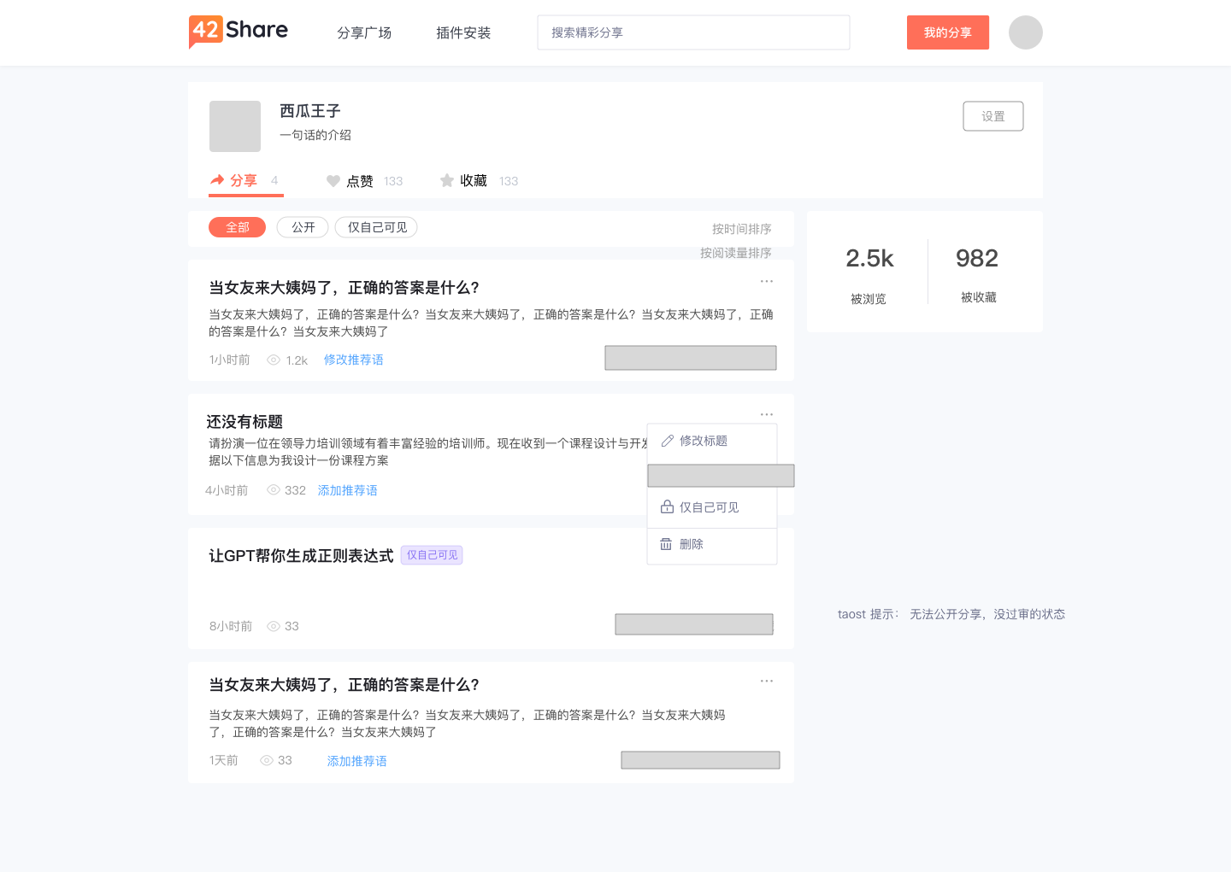Sort by 按阅读量排序
The image size is (1231, 872).
click(x=736, y=253)
